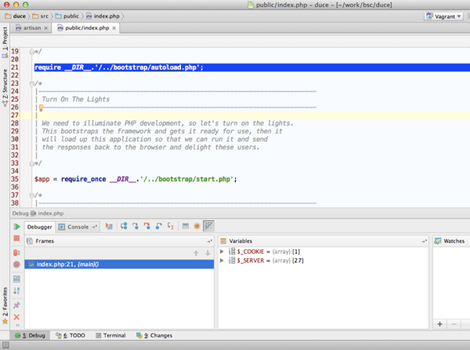The width and height of the screenshot is (470, 350).
Task: Open the Console debugger tab
Action: tap(78, 226)
